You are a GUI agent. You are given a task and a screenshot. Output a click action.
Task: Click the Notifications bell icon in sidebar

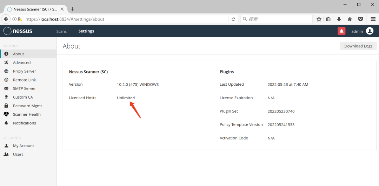tap(6, 123)
